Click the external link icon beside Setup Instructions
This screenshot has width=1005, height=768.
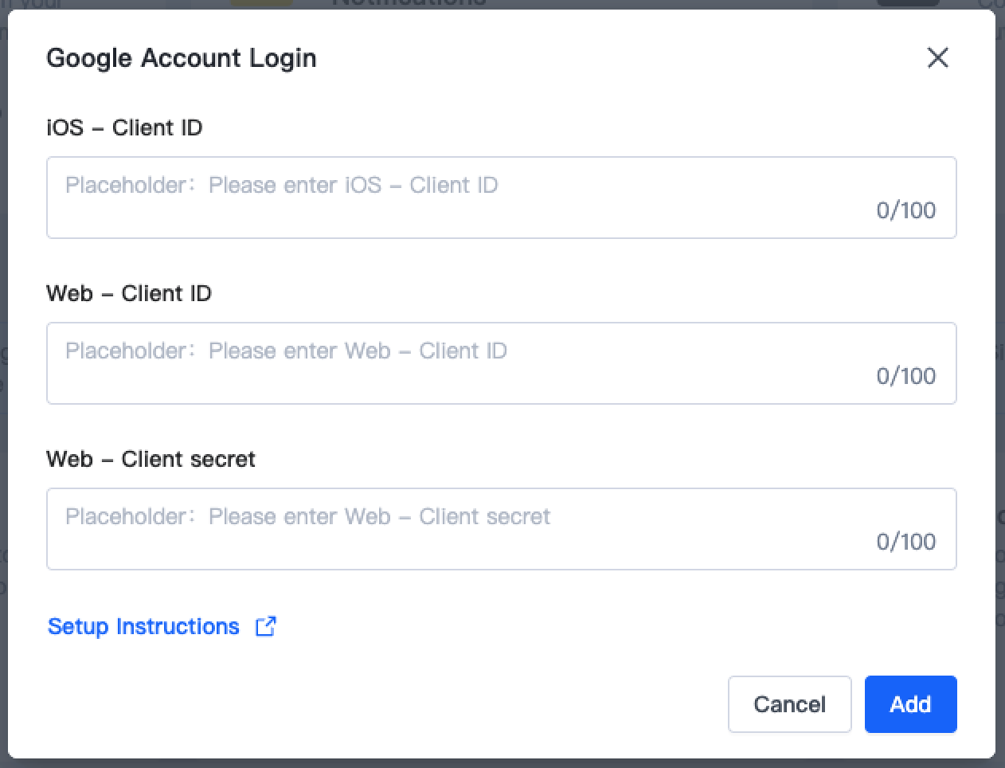click(x=265, y=627)
